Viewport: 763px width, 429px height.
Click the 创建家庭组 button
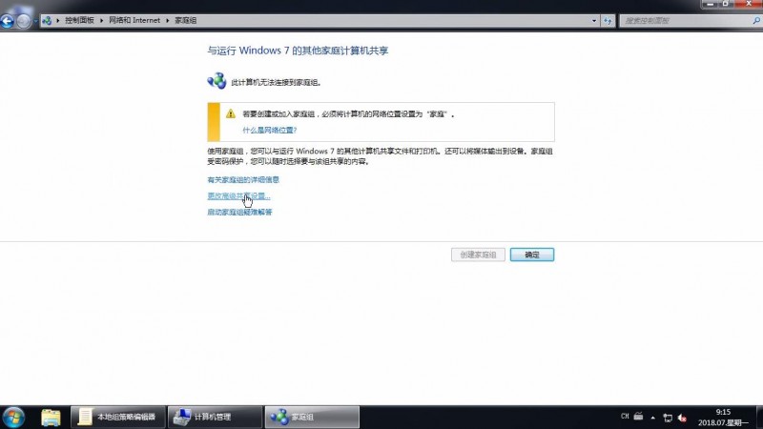[478, 255]
